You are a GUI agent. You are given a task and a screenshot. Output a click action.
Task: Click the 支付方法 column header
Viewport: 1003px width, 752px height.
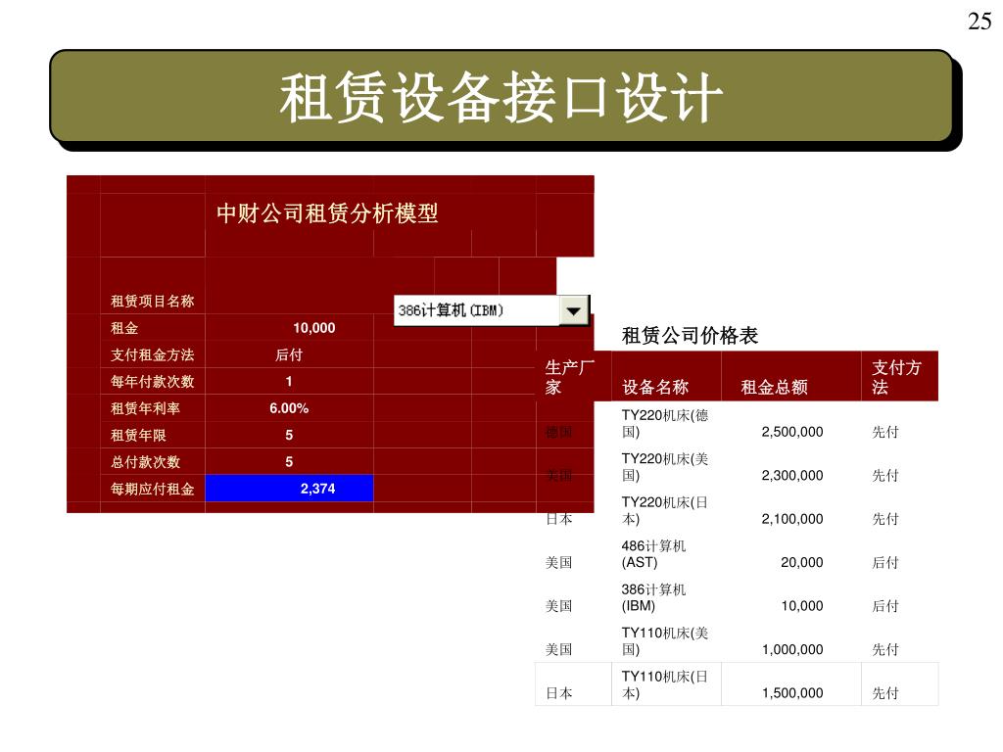point(896,377)
